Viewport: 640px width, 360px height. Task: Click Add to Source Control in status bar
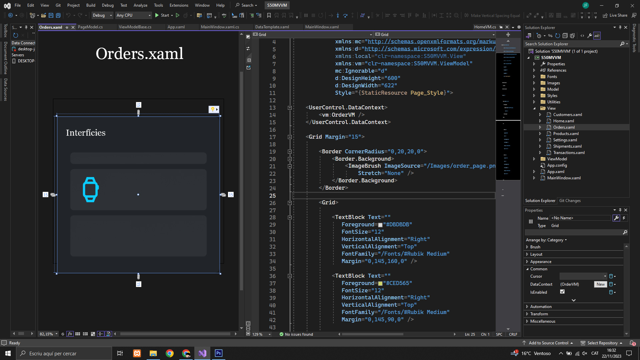tap(548, 343)
